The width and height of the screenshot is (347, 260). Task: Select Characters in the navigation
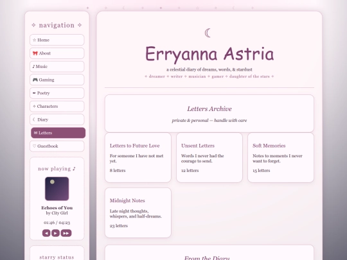(x=57, y=106)
